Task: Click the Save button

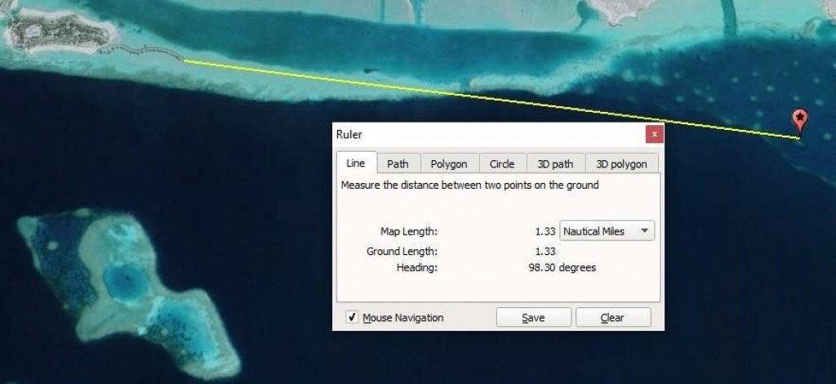Action: 533,317
